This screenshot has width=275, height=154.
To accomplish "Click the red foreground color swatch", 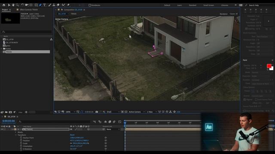I will pos(269,66).
